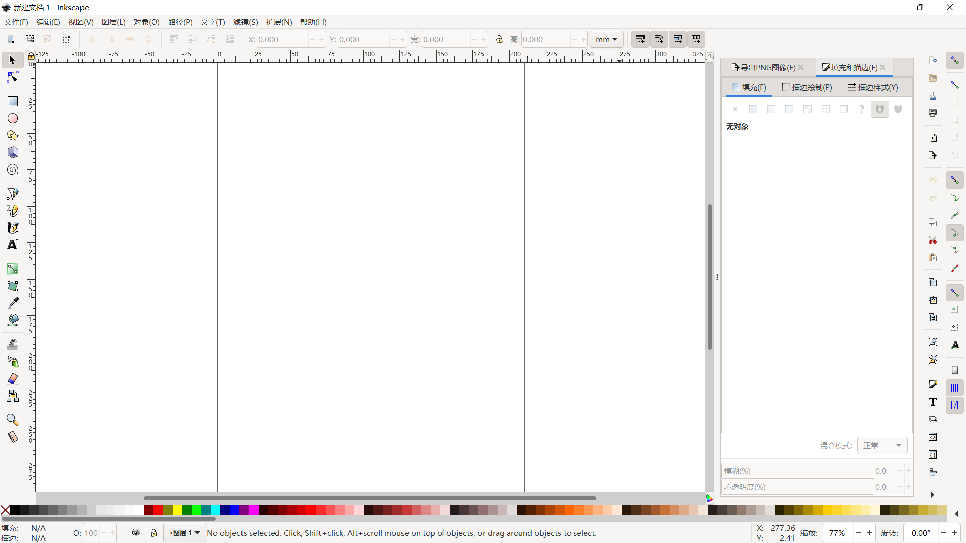
Task: Switch to the 导出PNG图像(E) panel tab
Action: click(764, 67)
